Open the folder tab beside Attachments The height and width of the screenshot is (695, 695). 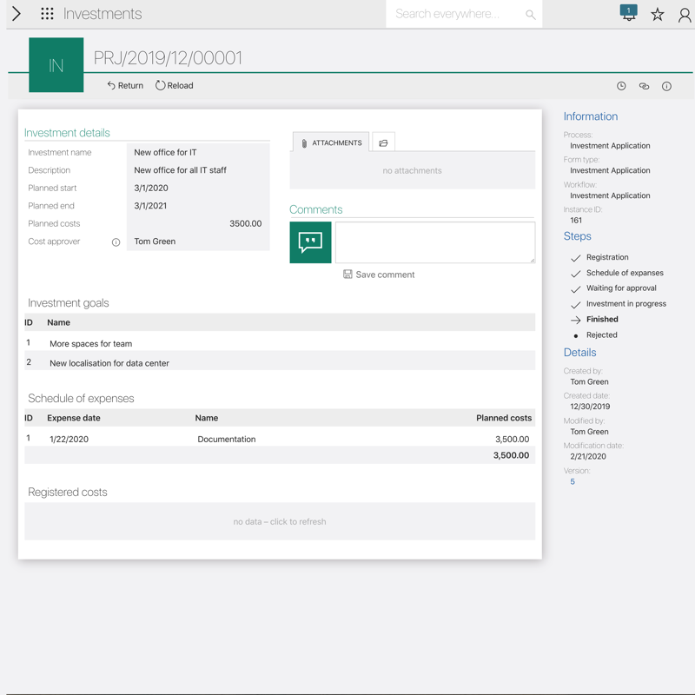coord(383,142)
